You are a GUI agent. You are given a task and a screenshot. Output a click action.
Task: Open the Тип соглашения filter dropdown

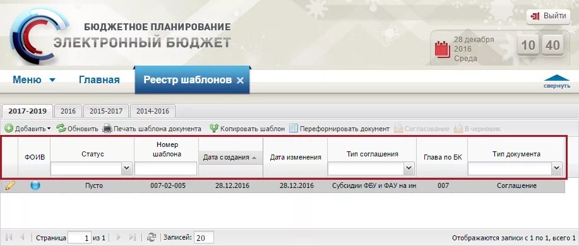tap(409, 168)
